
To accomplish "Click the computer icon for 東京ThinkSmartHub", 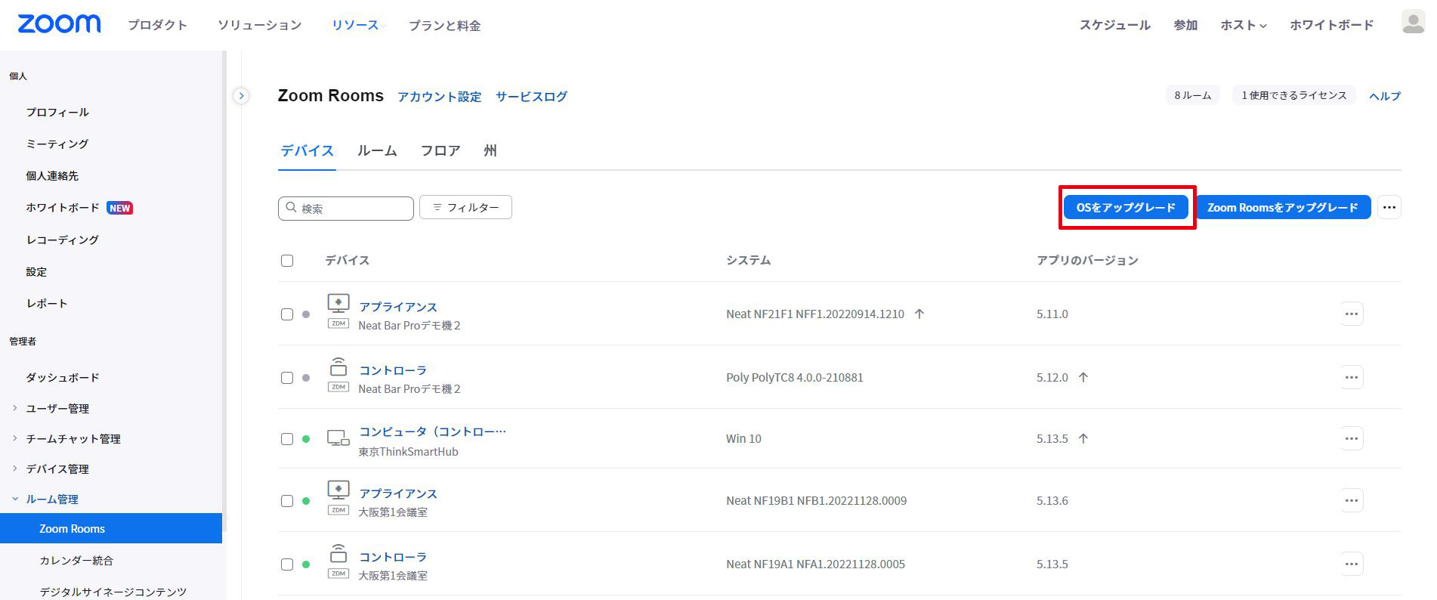I will (338, 438).
